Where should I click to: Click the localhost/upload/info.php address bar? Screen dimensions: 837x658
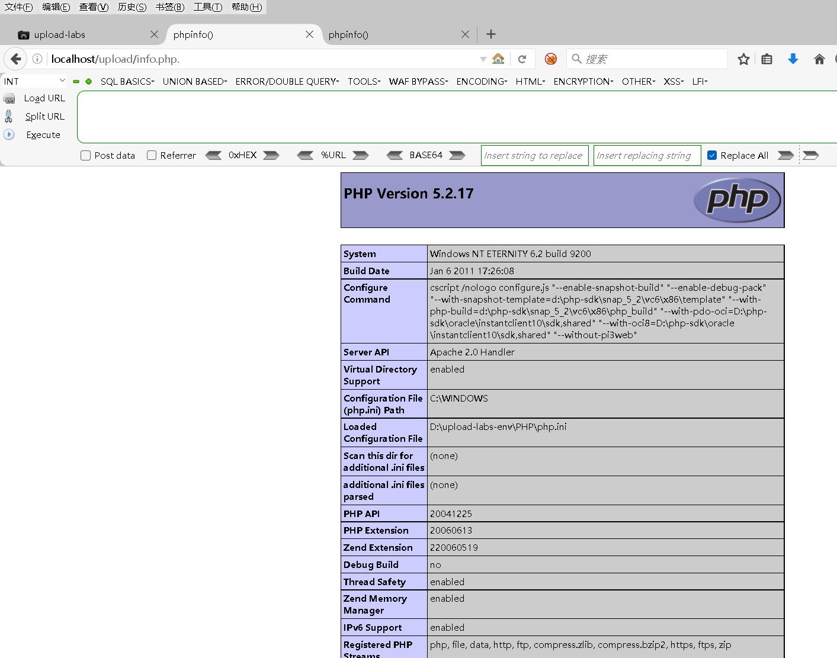point(264,59)
